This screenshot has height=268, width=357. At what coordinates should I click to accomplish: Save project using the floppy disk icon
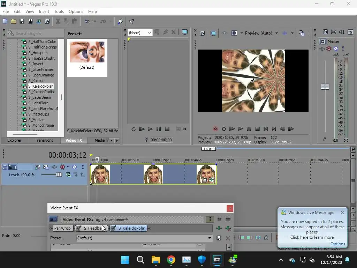click(x=22, y=21)
